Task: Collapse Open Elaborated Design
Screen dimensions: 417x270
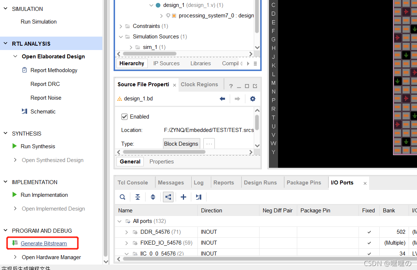Action: [15, 56]
